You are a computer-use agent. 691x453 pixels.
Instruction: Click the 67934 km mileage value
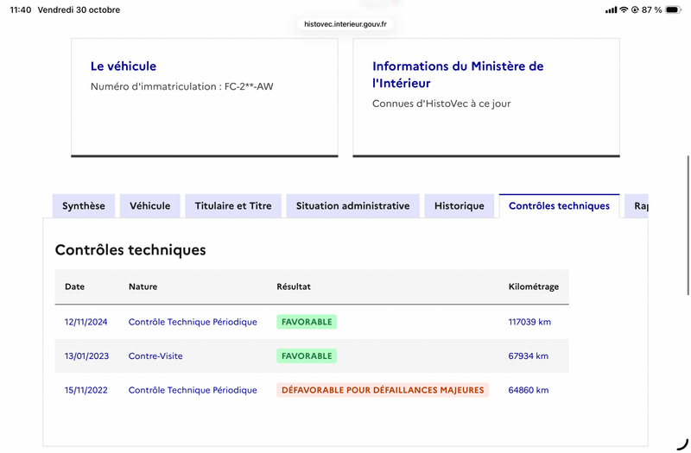pyautogui.click(x=529, y=355)
